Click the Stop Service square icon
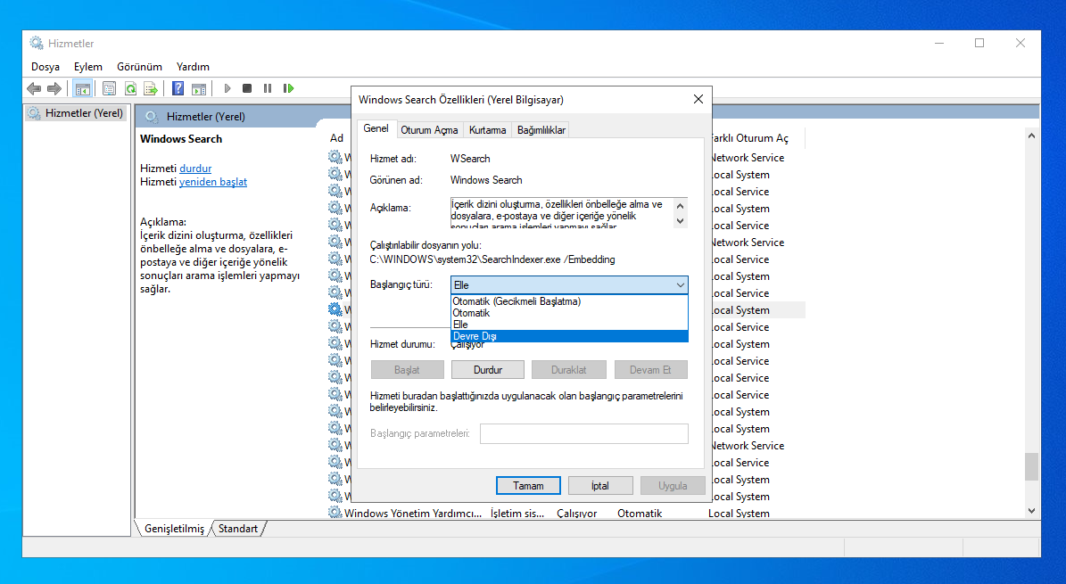The image size is (1066, 584). click(247, 88)
